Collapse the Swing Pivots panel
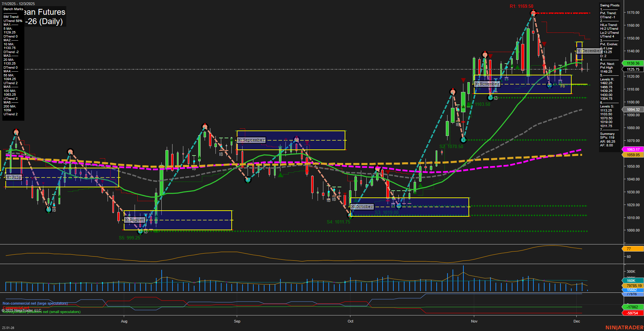The image size is (644, 331). pyautogui.click(x=609, y=5)
